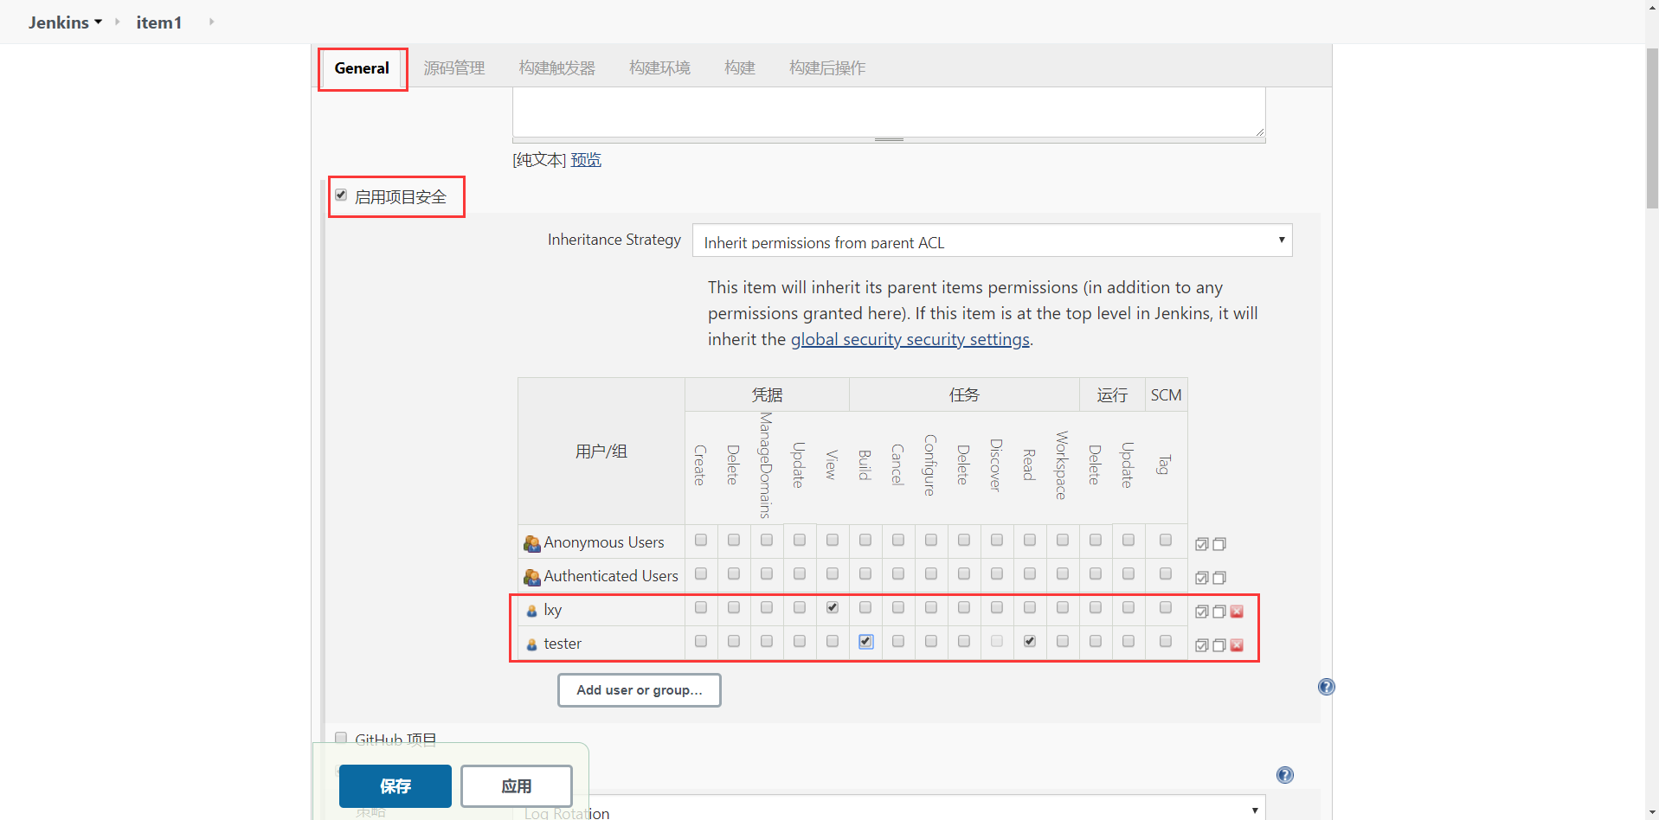Open the 预览 preview link

click(x=586, y=160)
